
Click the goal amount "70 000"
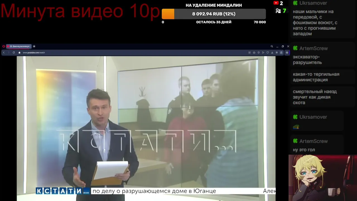pyautogui.click(x=260, y=22)
